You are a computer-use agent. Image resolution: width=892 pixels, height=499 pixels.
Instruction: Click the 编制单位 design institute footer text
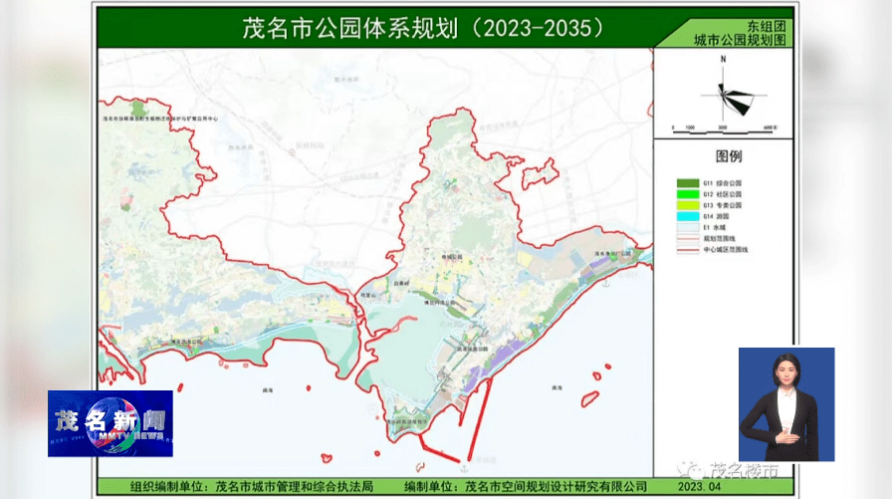(x=531, y=488)
